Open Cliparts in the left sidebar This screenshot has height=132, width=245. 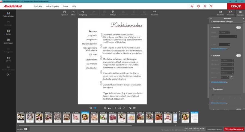pyautogui.click(x=8, y=59)
